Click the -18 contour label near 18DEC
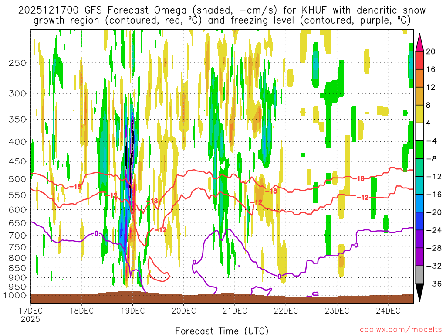The width and height of the screenshot is (446, 335). coord(75,187)
